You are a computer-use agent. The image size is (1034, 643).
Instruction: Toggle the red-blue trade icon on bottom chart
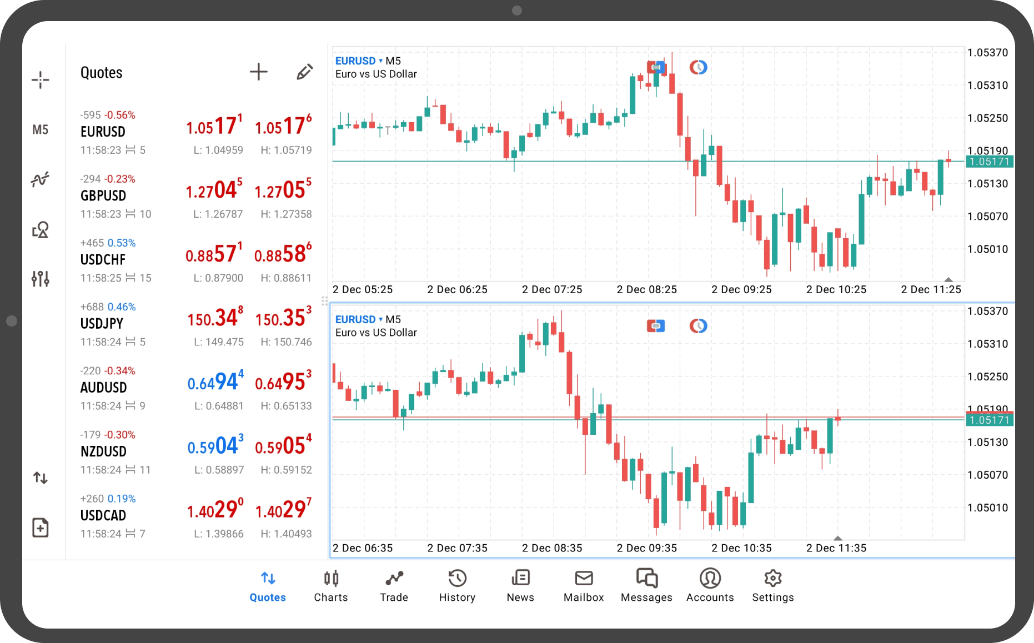(x=656, y=326)
